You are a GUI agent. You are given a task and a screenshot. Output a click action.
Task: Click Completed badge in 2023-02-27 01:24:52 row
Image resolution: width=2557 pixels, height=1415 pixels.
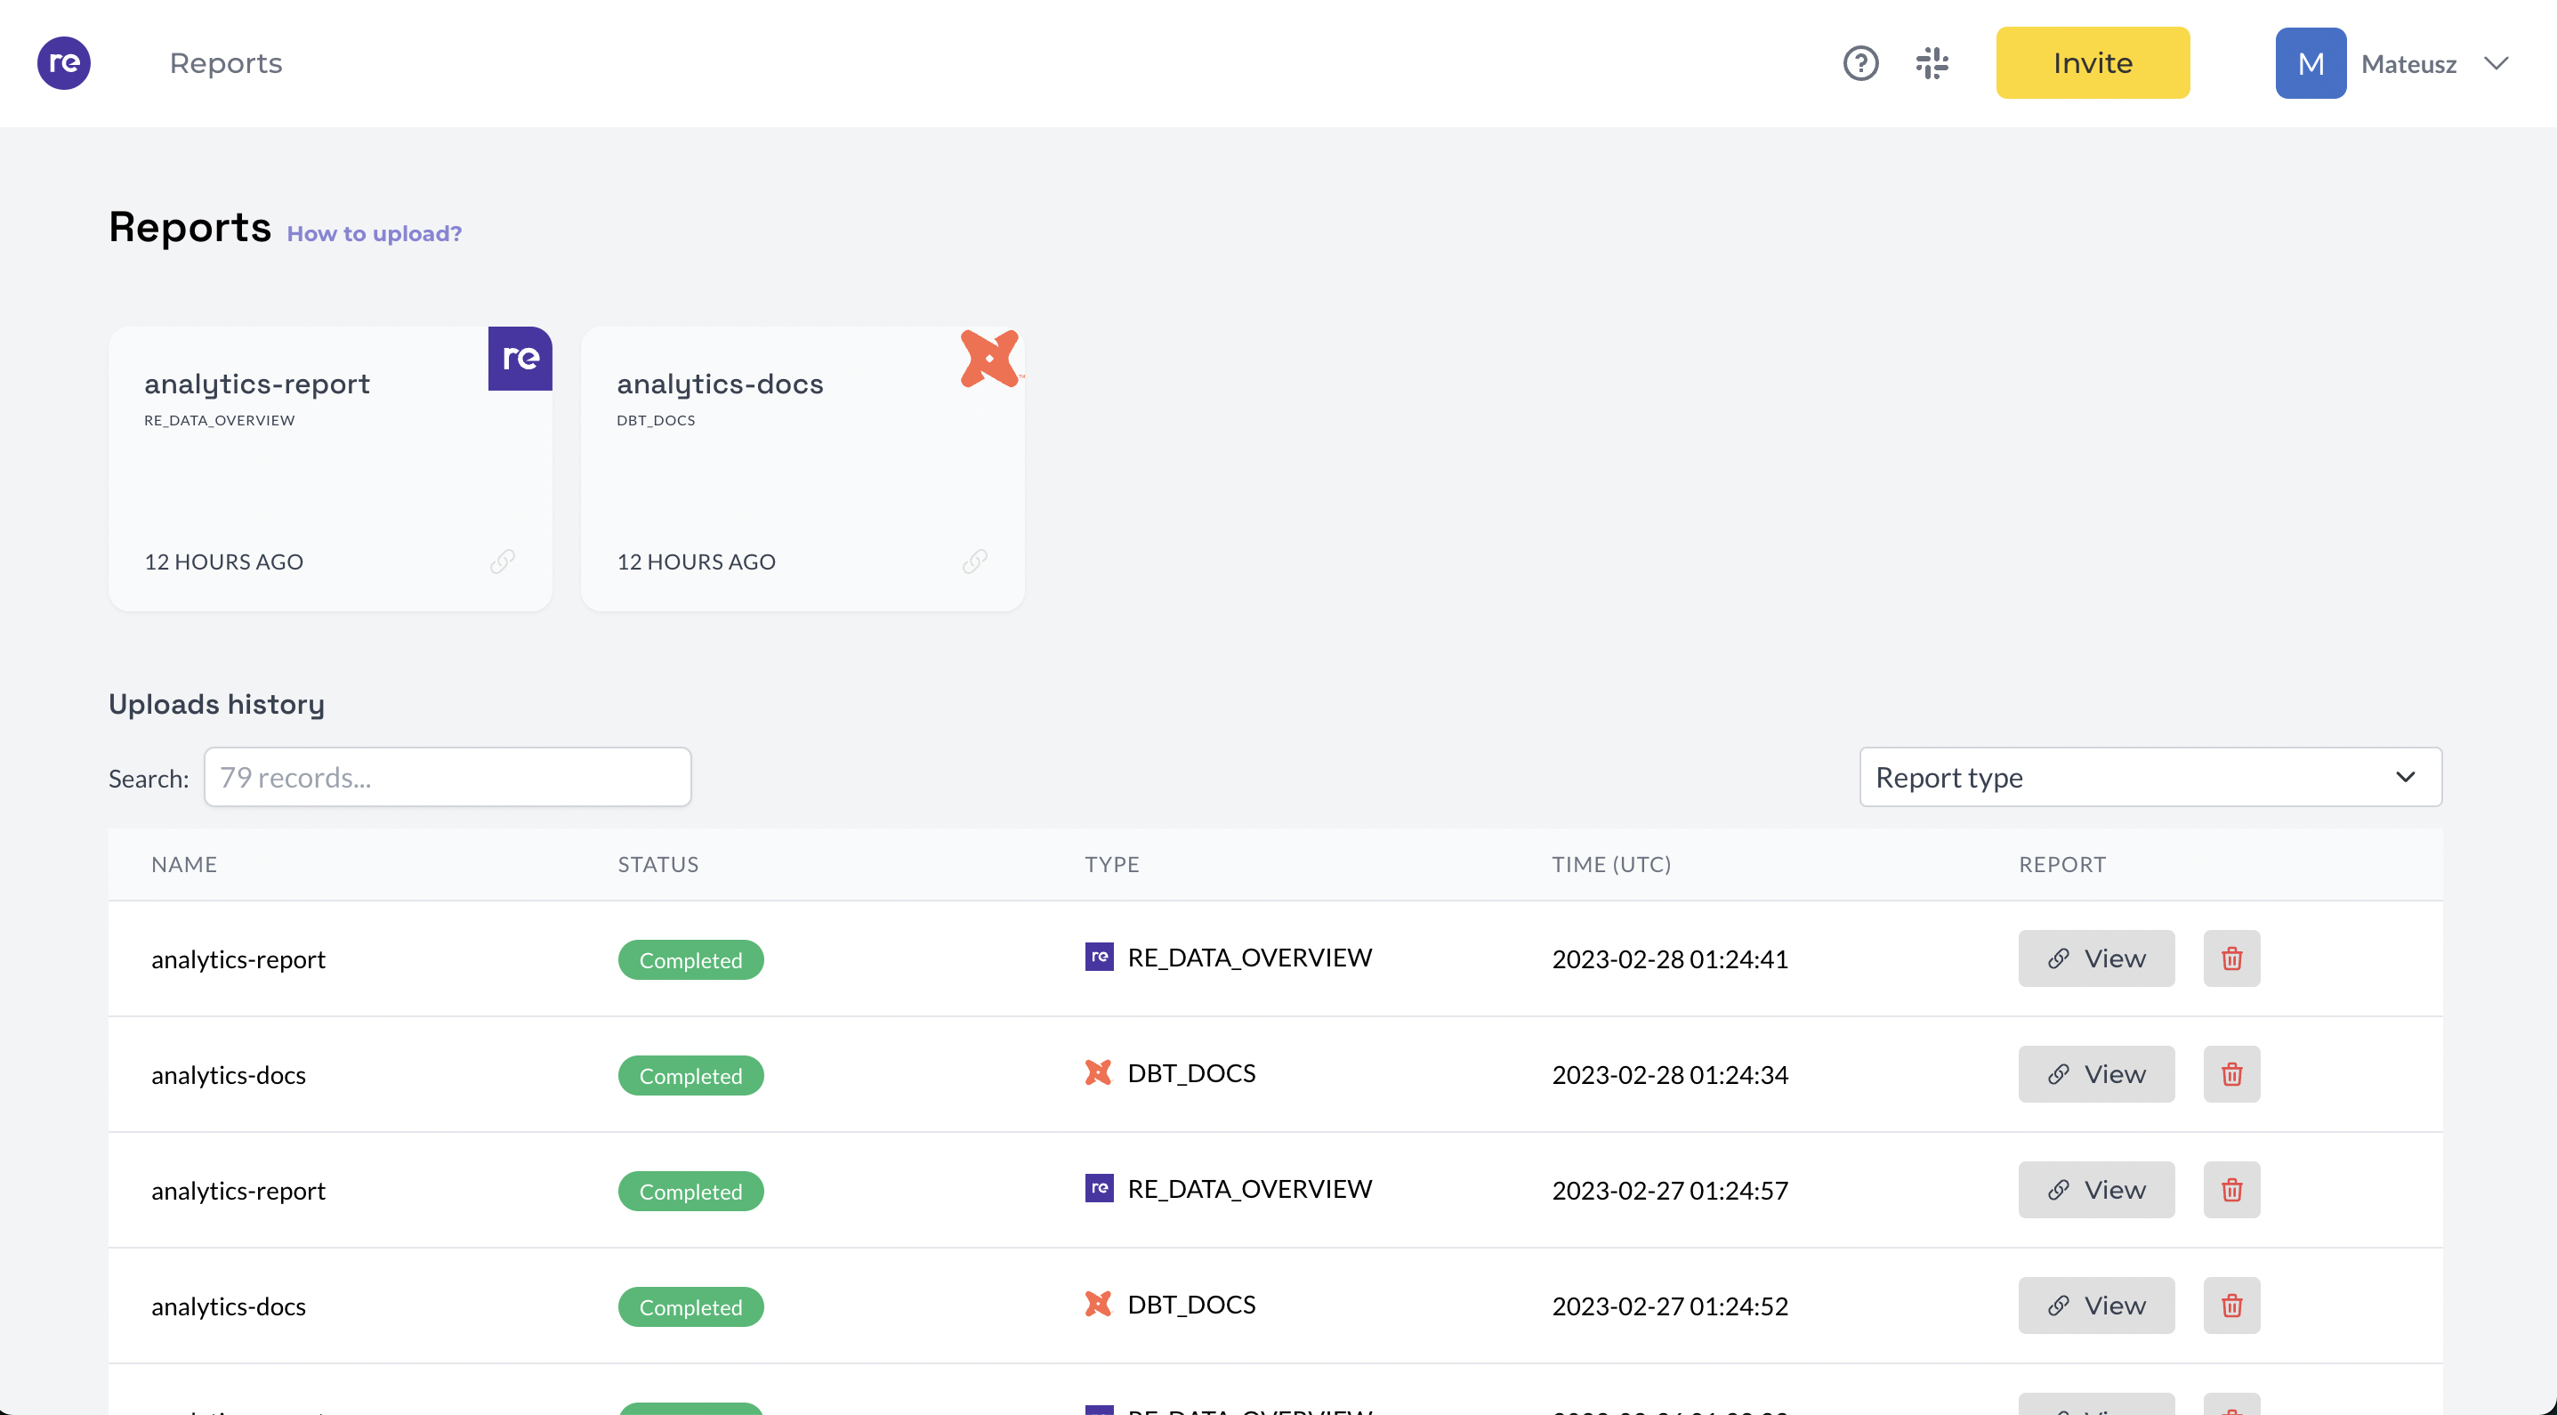pyautogui.click(x=691, y=1306)
